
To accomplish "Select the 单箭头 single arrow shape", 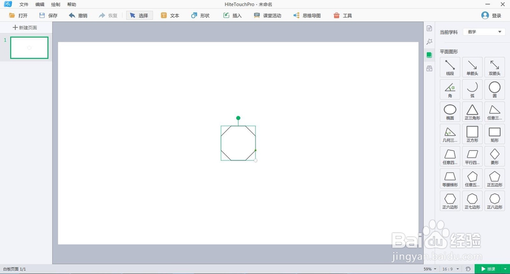I will pyautogui.click(x=472, y=67).
